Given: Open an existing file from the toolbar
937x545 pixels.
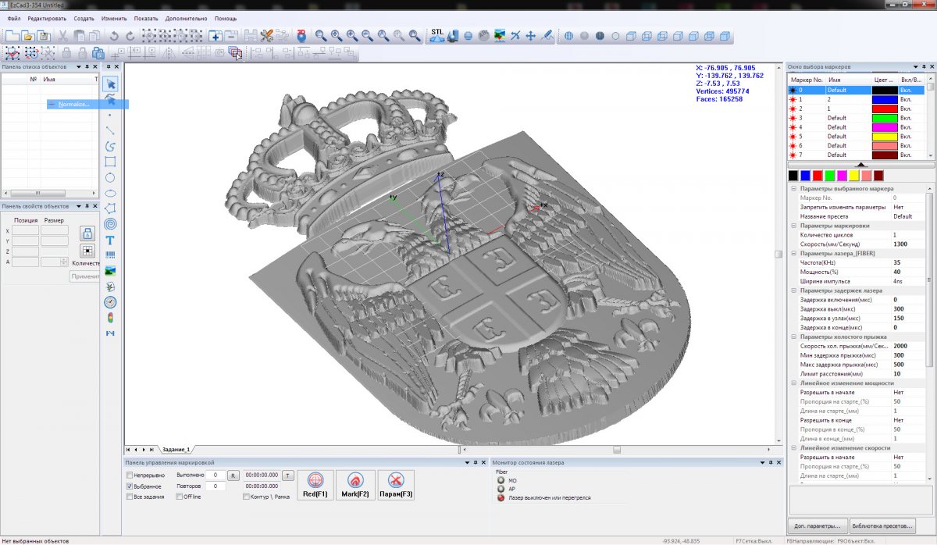Looking at the screenshot, I should (x=27, y=36).
